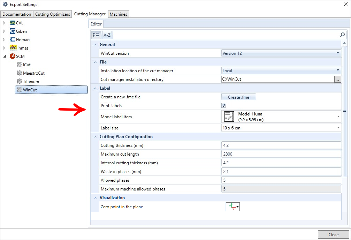Viewport: 351px width, 240px height.
Task: Sort properties alphabetically with A-Z
Action: coord(107,35)
